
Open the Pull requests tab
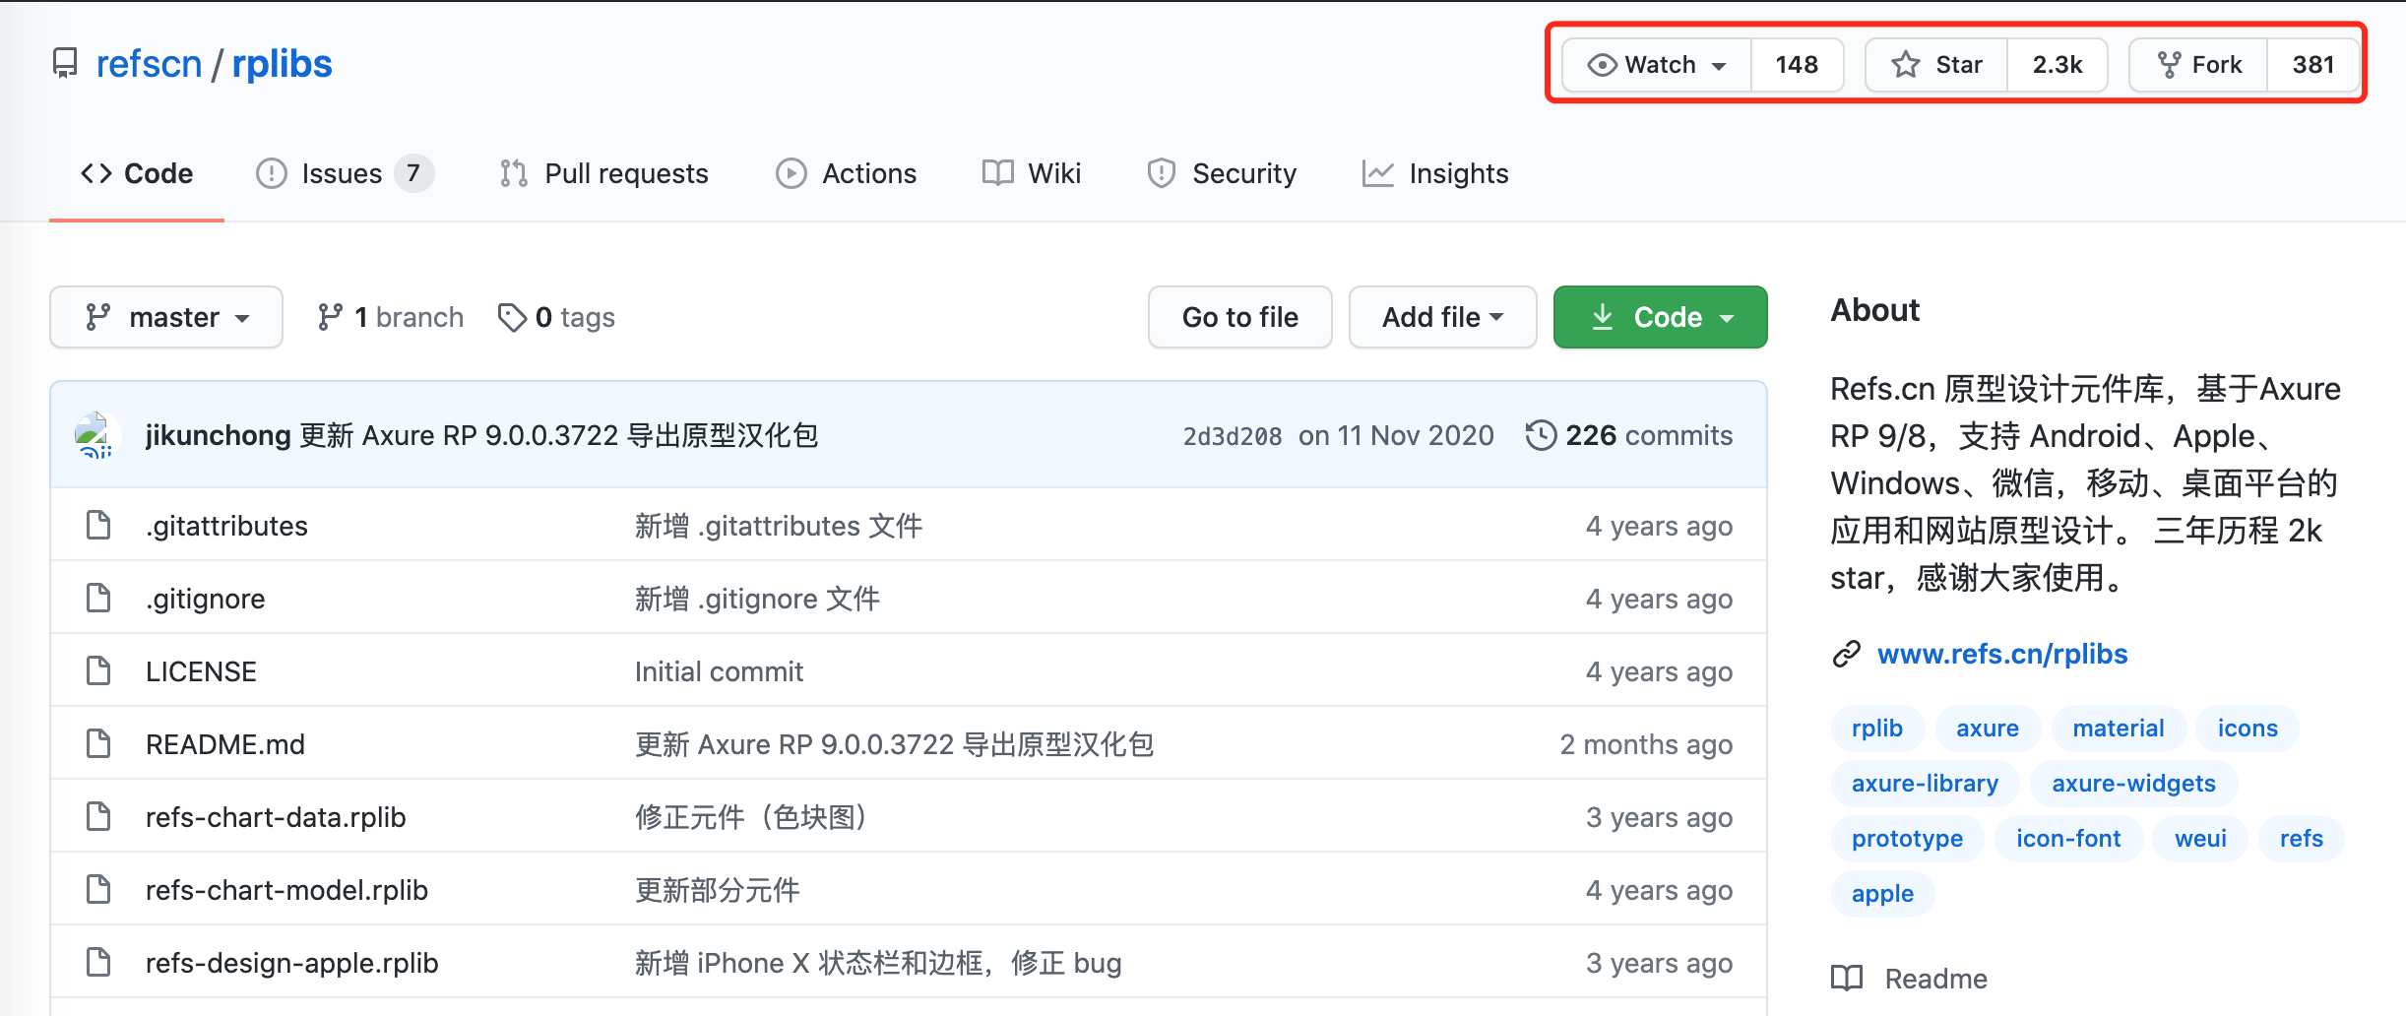604,173
